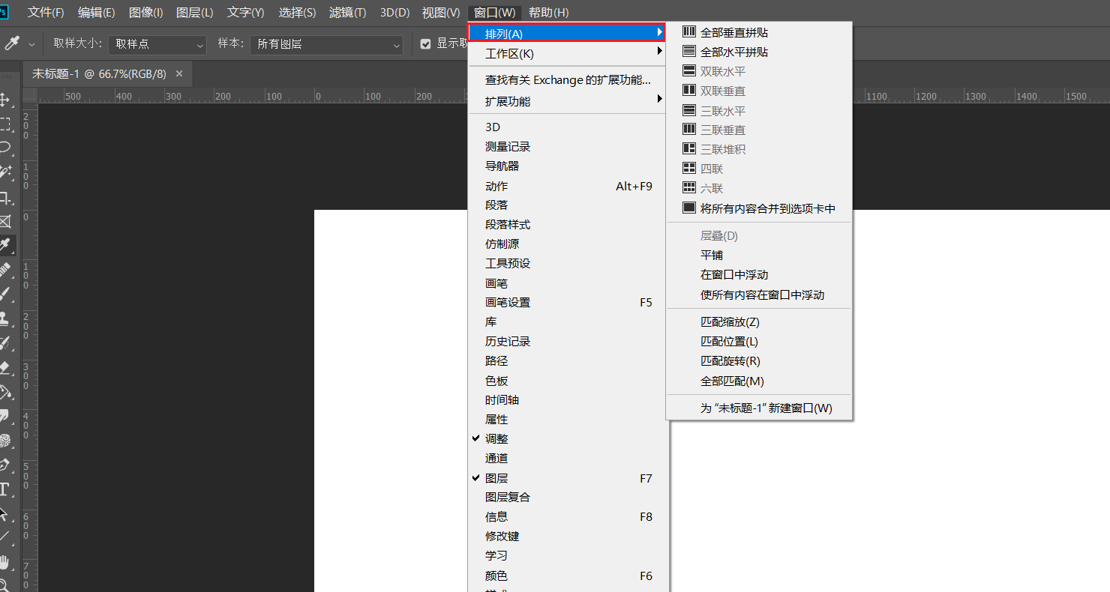The height and width of the screenshot is (592, 1110).
Task: Select the Rectangular Marquee tool
Action: coord(4,124)
